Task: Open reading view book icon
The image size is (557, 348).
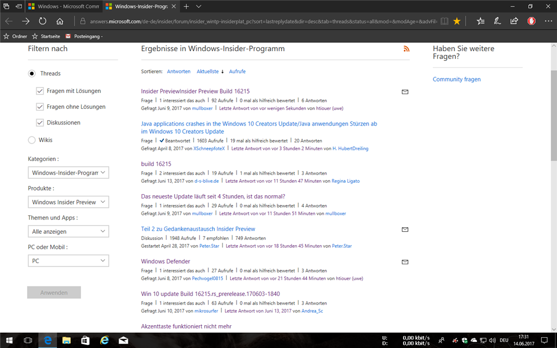Action: [444, 21]
